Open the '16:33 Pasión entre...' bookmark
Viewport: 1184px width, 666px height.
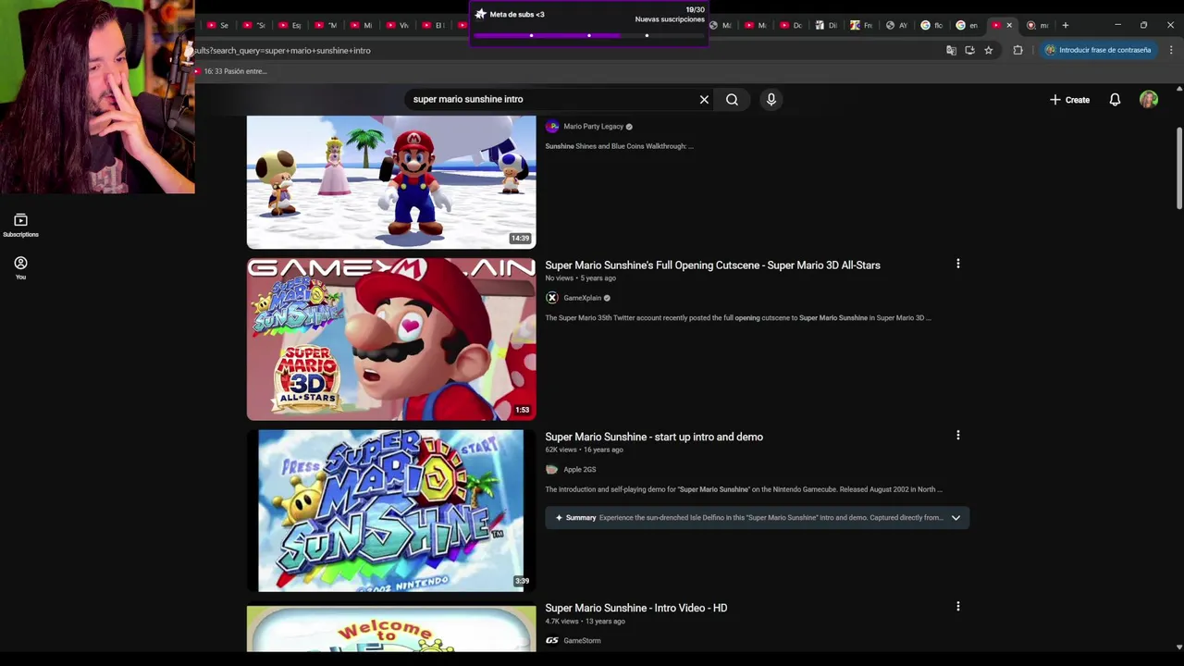tap(230, 71)
